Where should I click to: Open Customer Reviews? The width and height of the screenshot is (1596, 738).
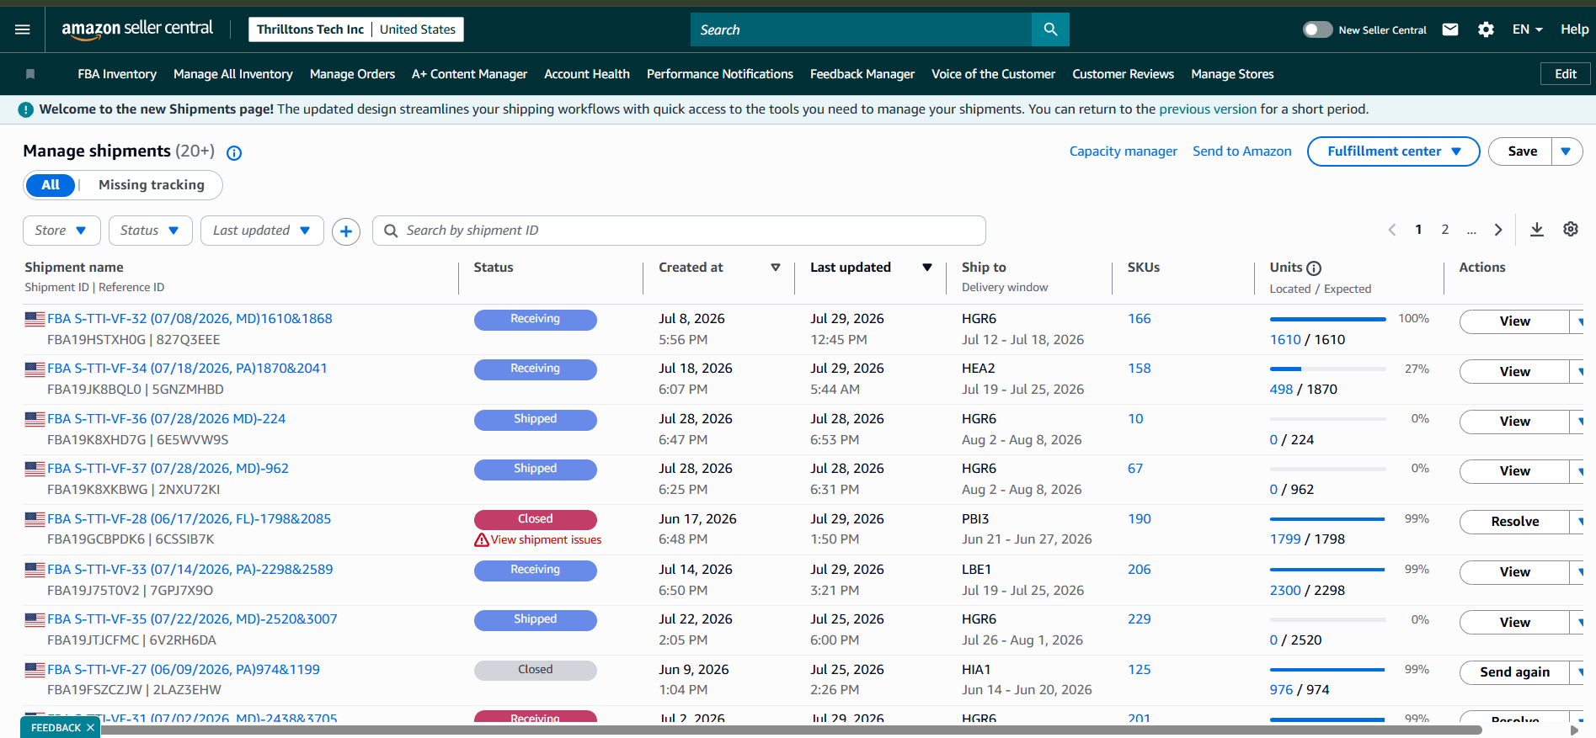point(1123,74)
